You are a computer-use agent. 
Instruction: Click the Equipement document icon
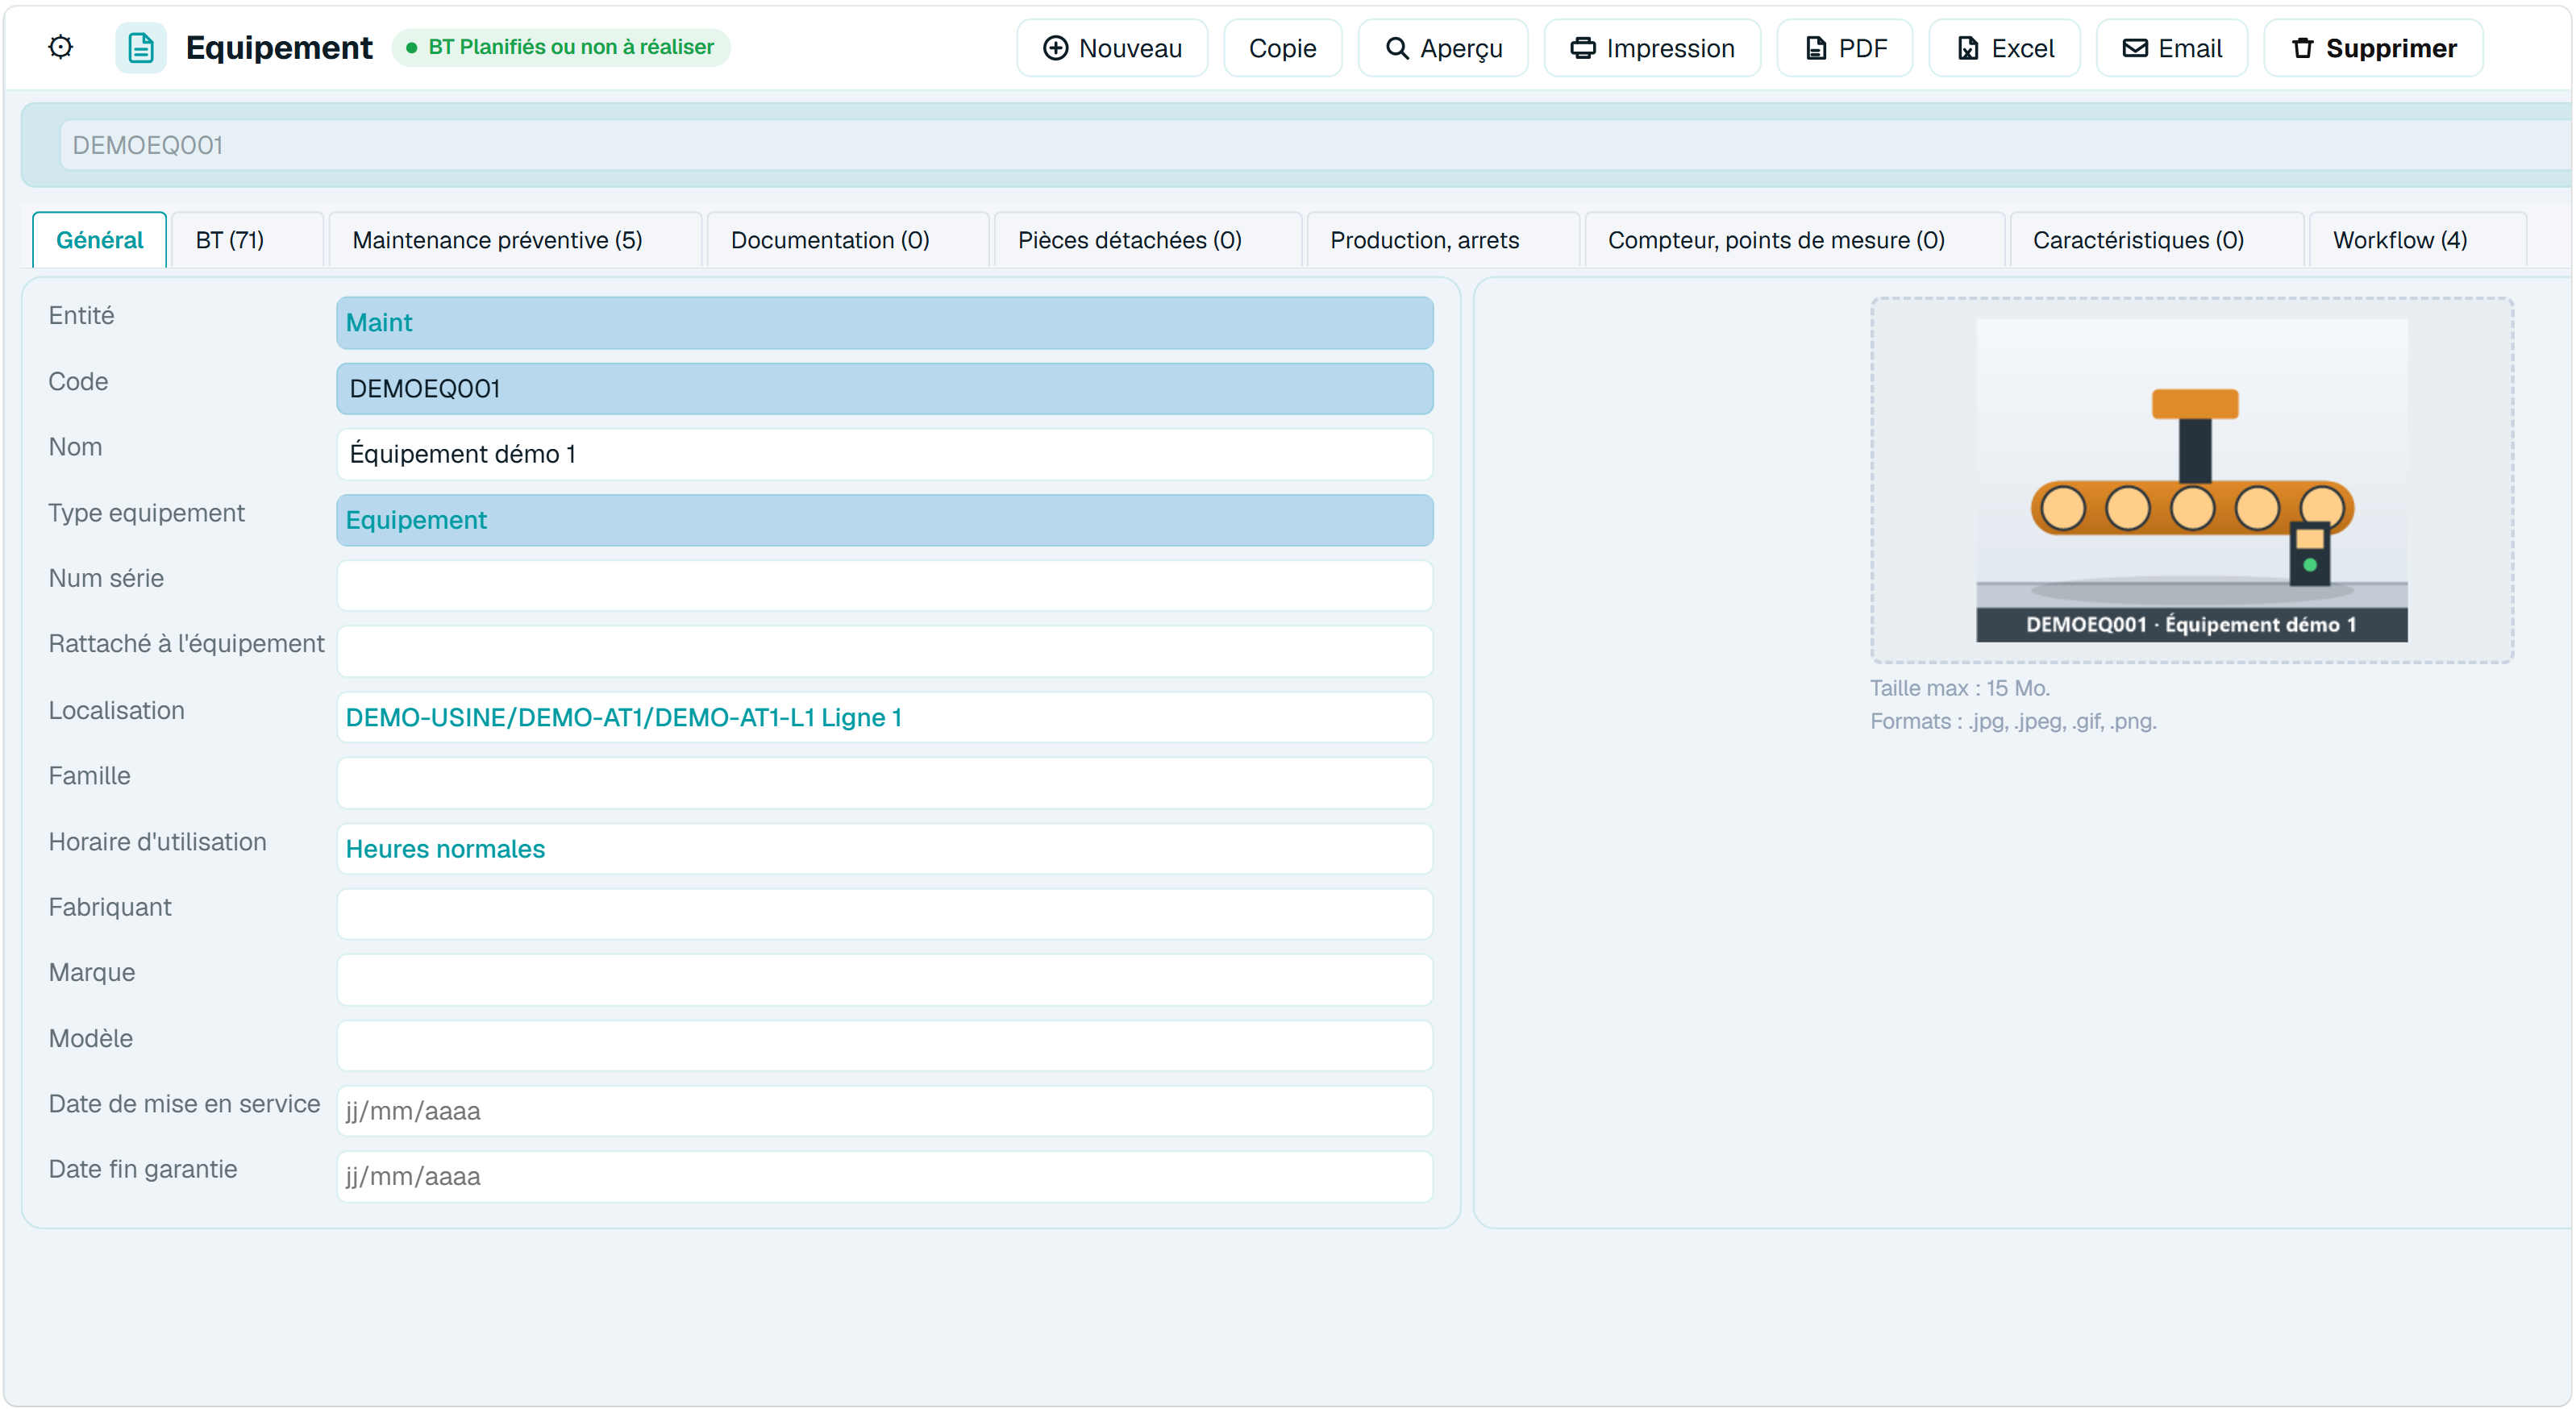pos(141,47)
